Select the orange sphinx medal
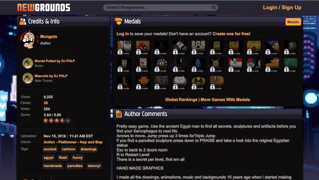 (x=272, y=65)
